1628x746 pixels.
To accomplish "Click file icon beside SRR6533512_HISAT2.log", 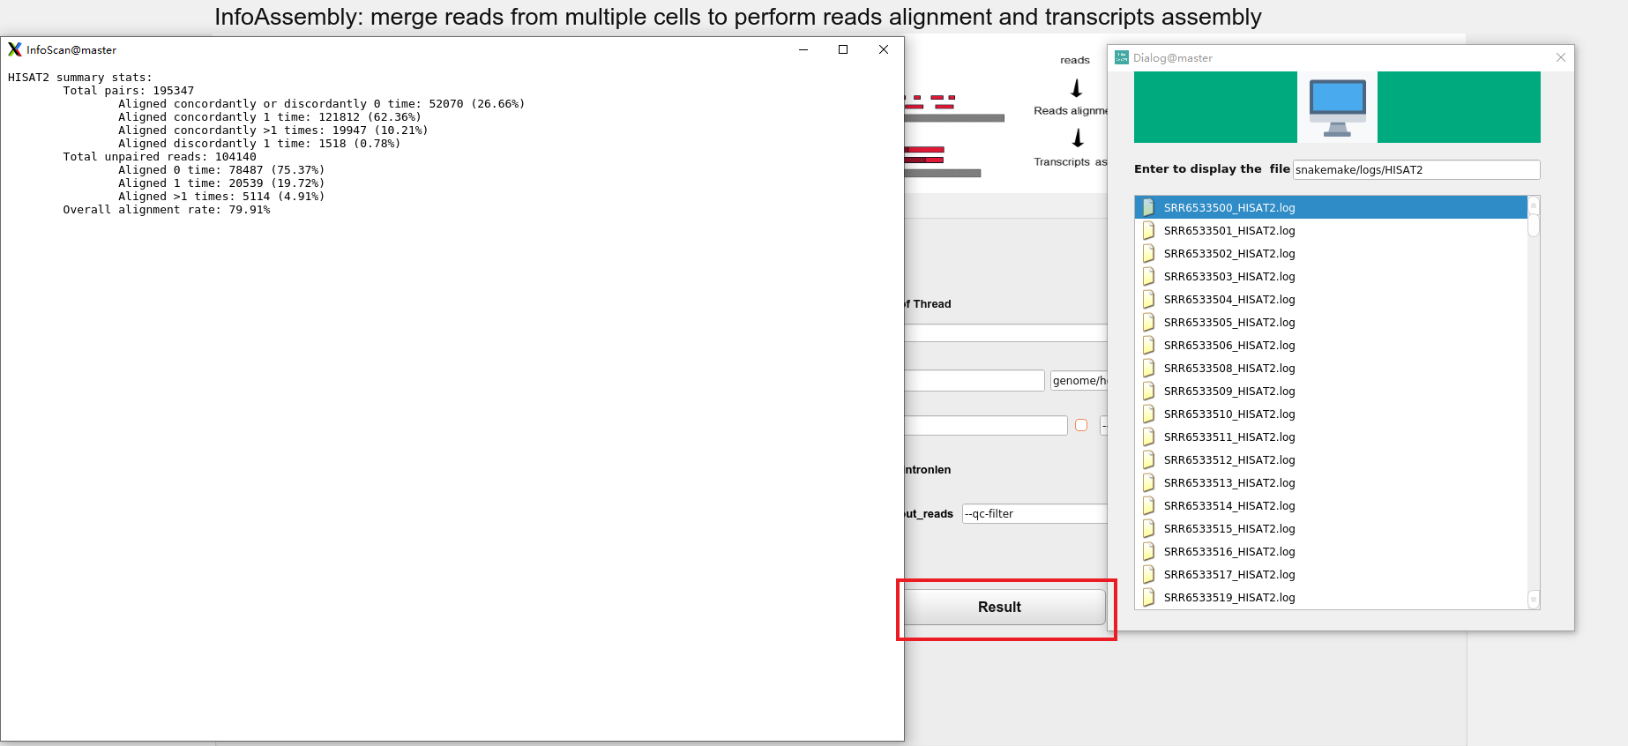I will click(1148, 459).
